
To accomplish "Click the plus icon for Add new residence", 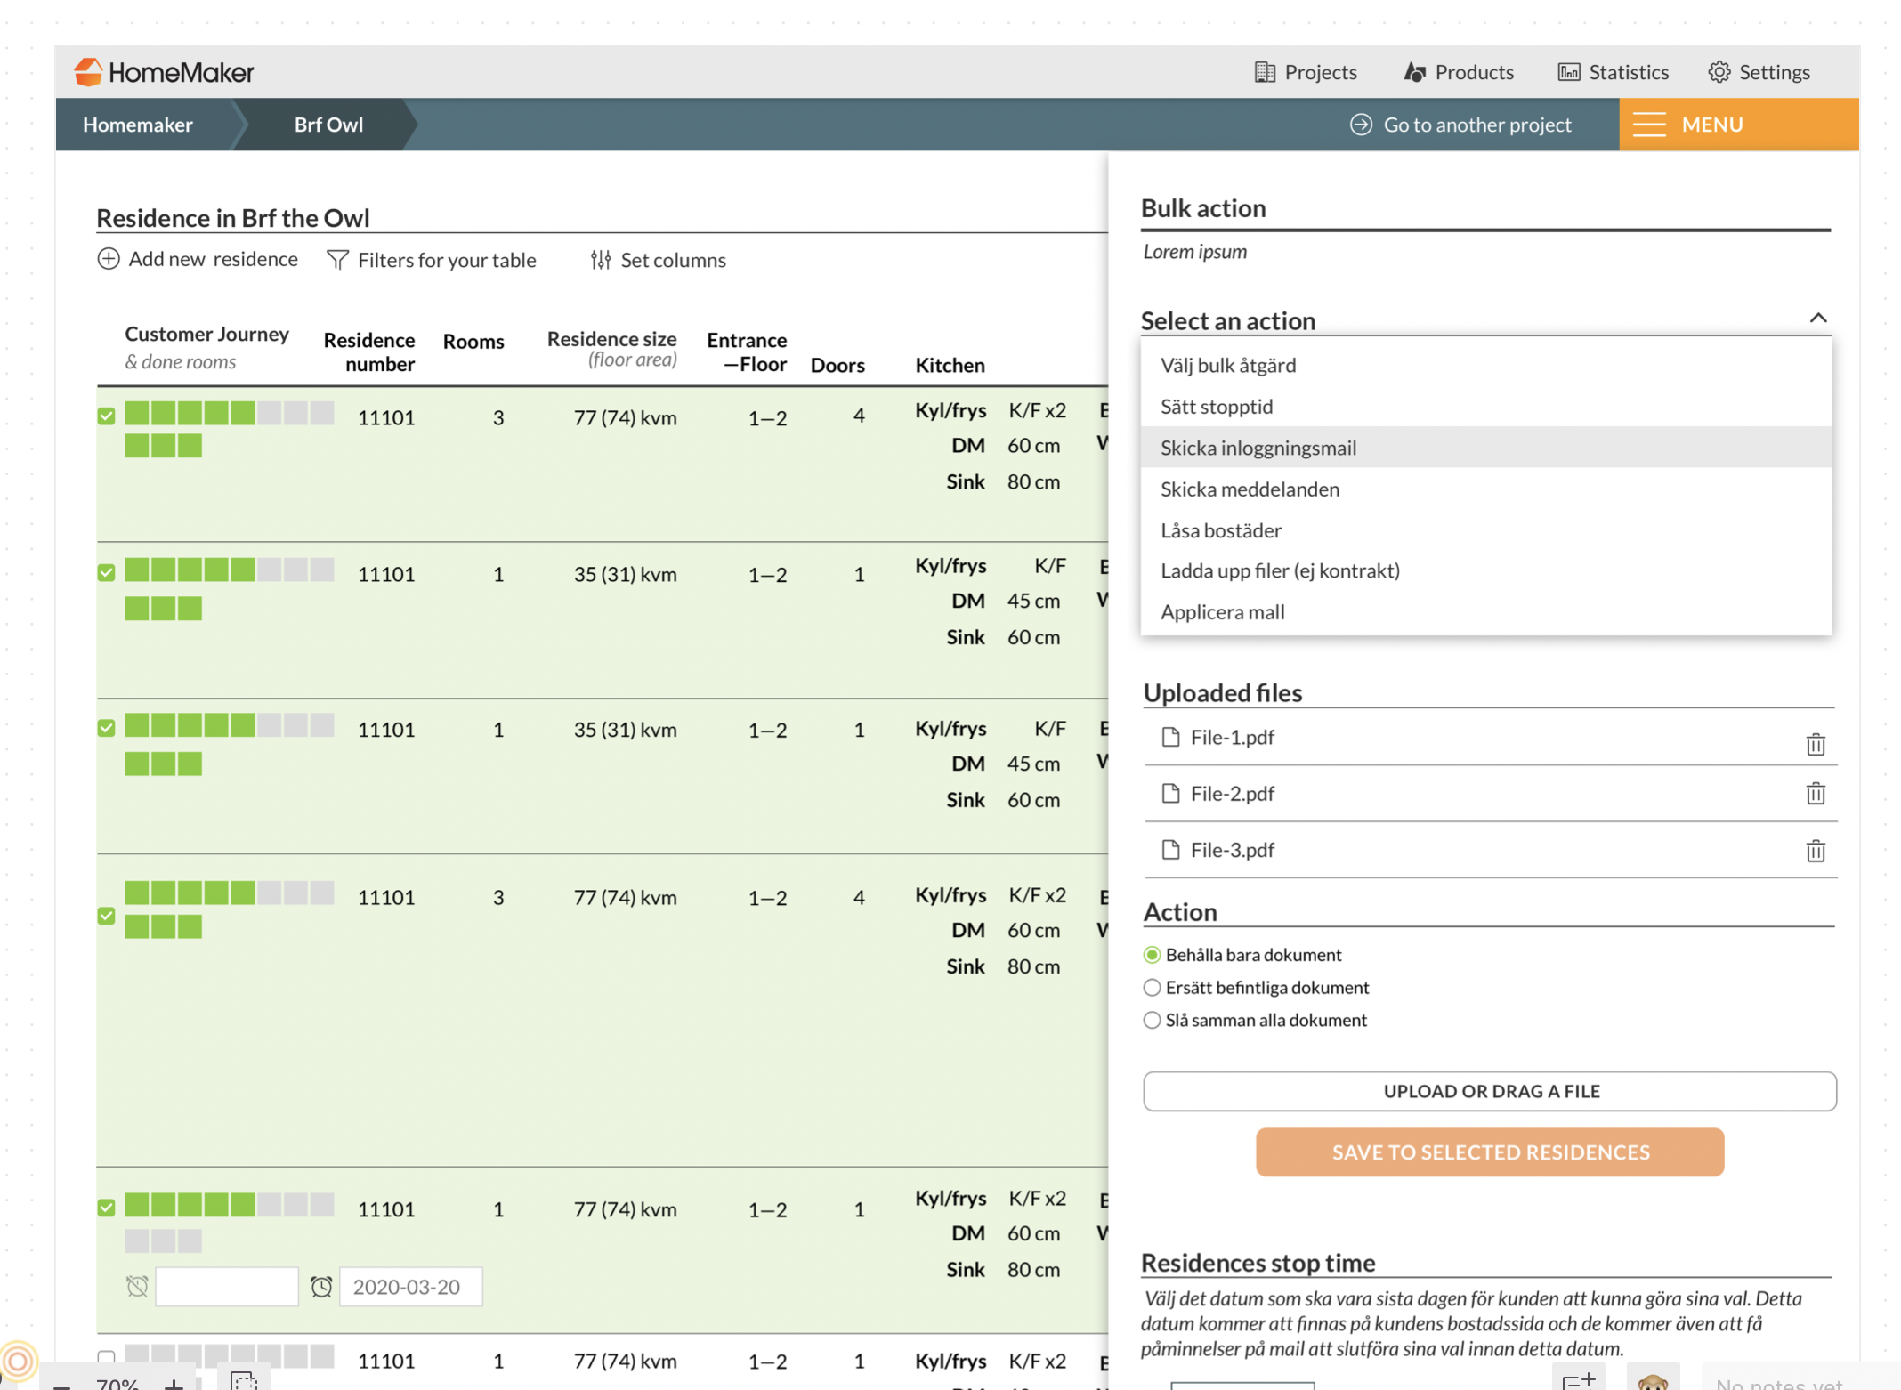I will pyautogui.click(x=109, y=259).
